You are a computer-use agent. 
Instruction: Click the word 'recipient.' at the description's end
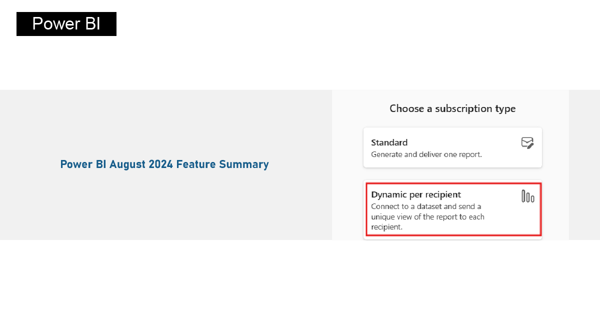click(387, 227)
